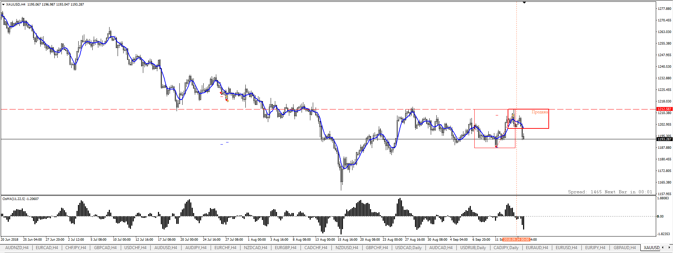This screenshot has width=673, height=253.
Task: Switch to the AUDNZD,H4 chart tab
Action: click(17, 248)
